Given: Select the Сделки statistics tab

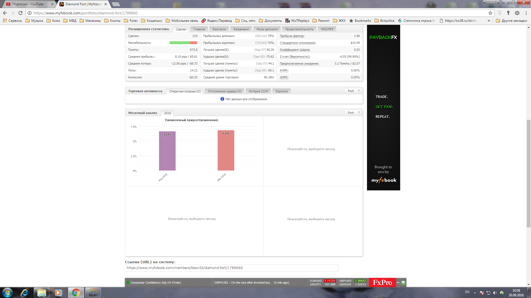Looking at the screenshot, I should (181, 29).
